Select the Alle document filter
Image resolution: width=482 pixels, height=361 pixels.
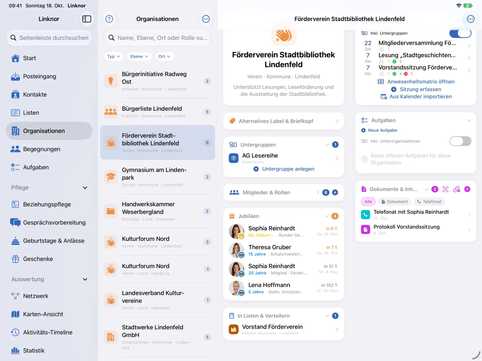368,202
